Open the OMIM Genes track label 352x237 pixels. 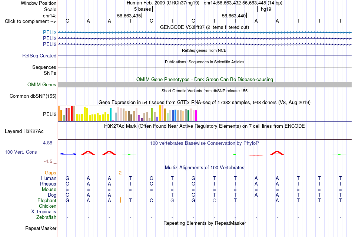[42, 84]
